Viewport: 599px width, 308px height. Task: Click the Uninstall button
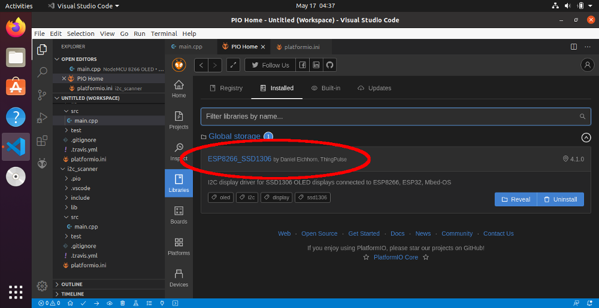click(x=561, y=199)
